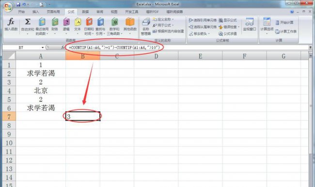Select column D header
The image size is (315, 187).
(156, 56)
